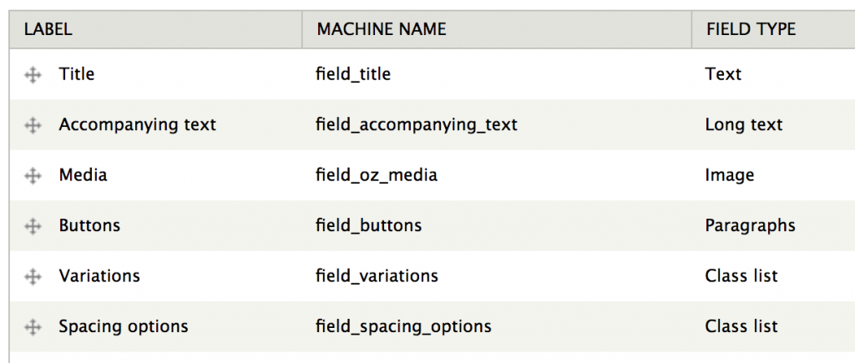
Task: Click the Media field label
Action: [83, 175]
